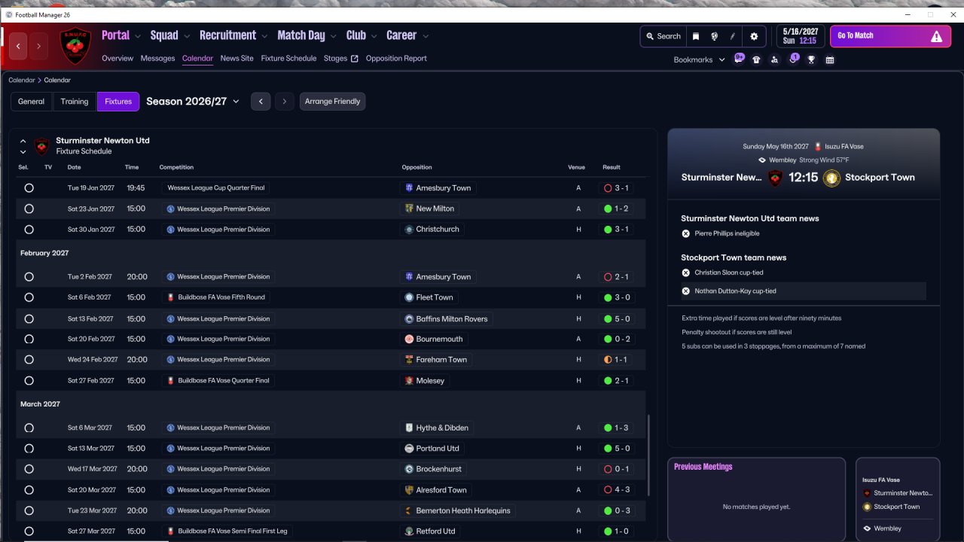964x542 pixels.
Task: Open the Squad dropdown menu
Action: (170, 35)
